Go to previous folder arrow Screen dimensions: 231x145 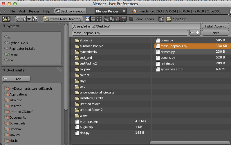tap(18, 19)
